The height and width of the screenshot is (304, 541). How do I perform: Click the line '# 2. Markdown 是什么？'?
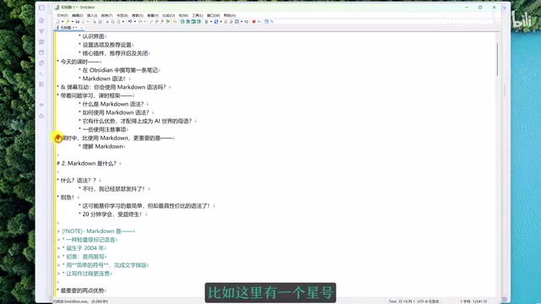tap(86, 163)
